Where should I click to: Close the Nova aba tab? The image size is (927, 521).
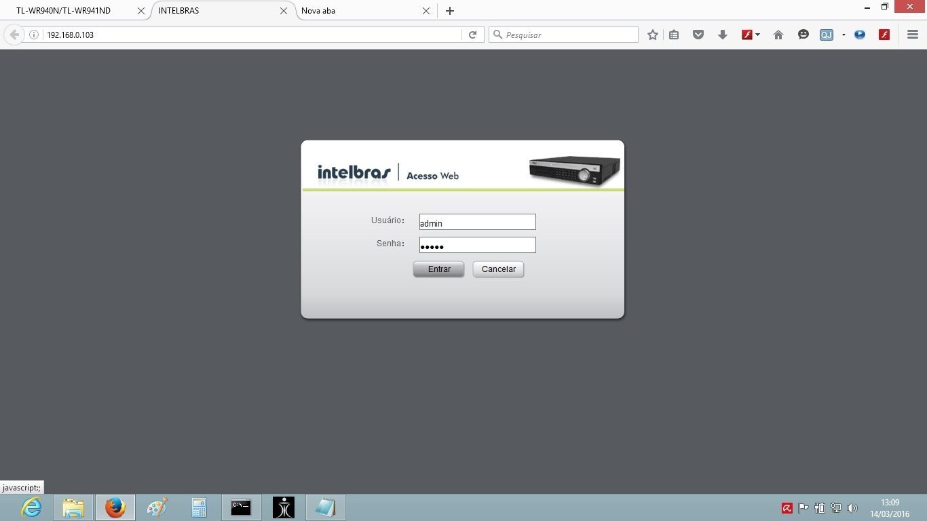426,11
